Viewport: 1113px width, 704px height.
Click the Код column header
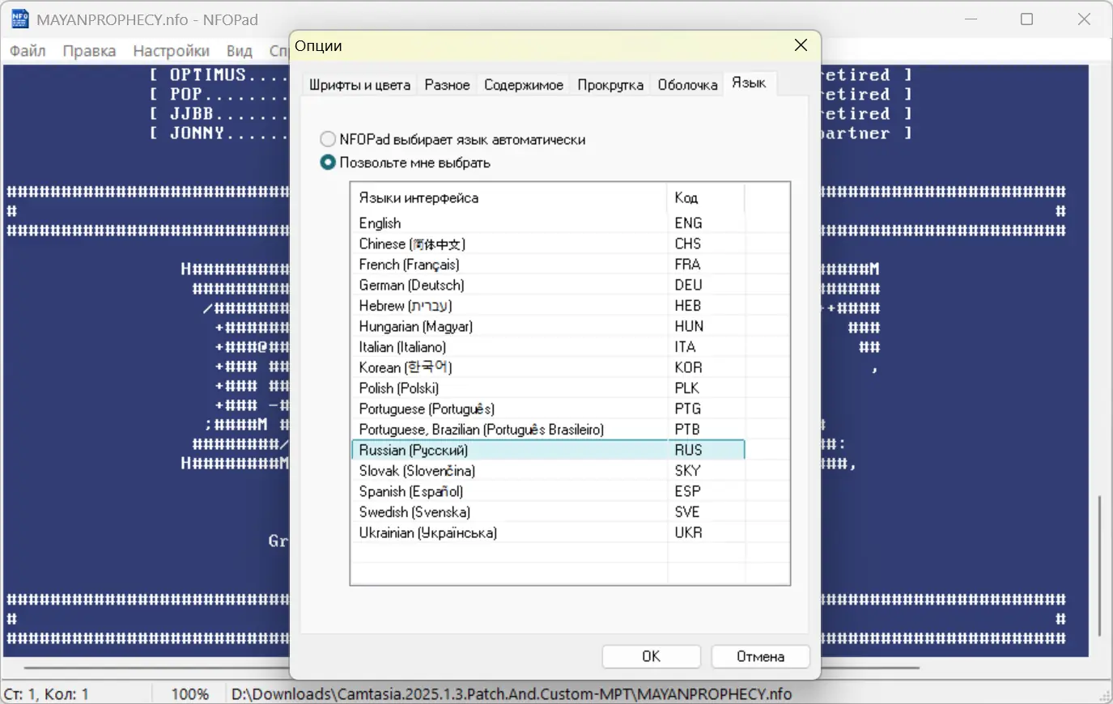(706, 197)
